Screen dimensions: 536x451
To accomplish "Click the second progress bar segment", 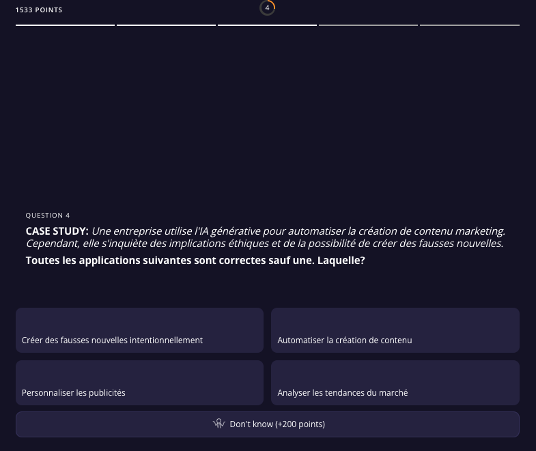I will 166,25.
